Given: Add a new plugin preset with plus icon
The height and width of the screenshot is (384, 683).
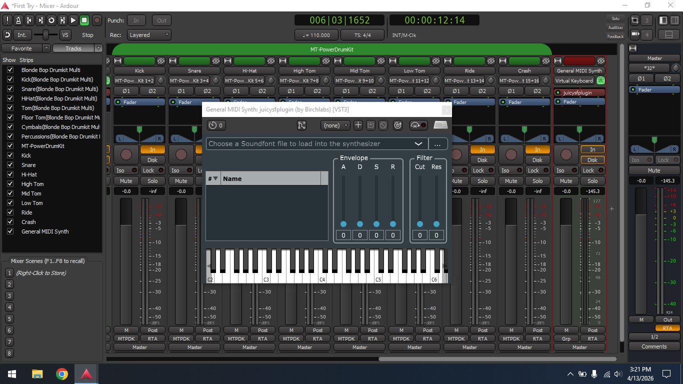Looking at the screenshot, I should [x=358, y=125].
